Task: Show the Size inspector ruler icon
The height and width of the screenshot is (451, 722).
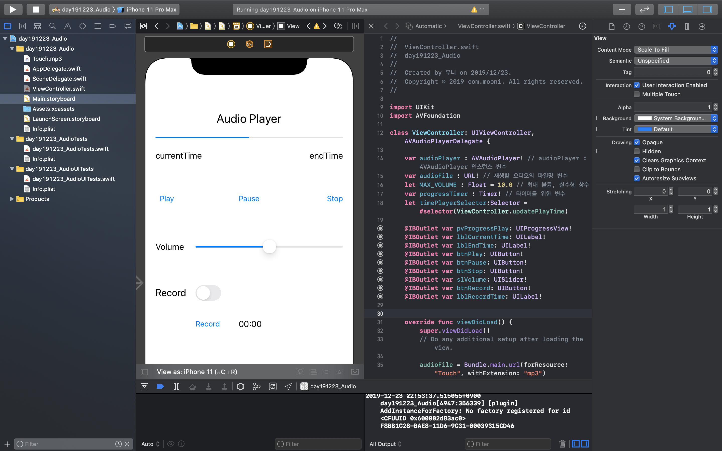Action: pos(686,27)
